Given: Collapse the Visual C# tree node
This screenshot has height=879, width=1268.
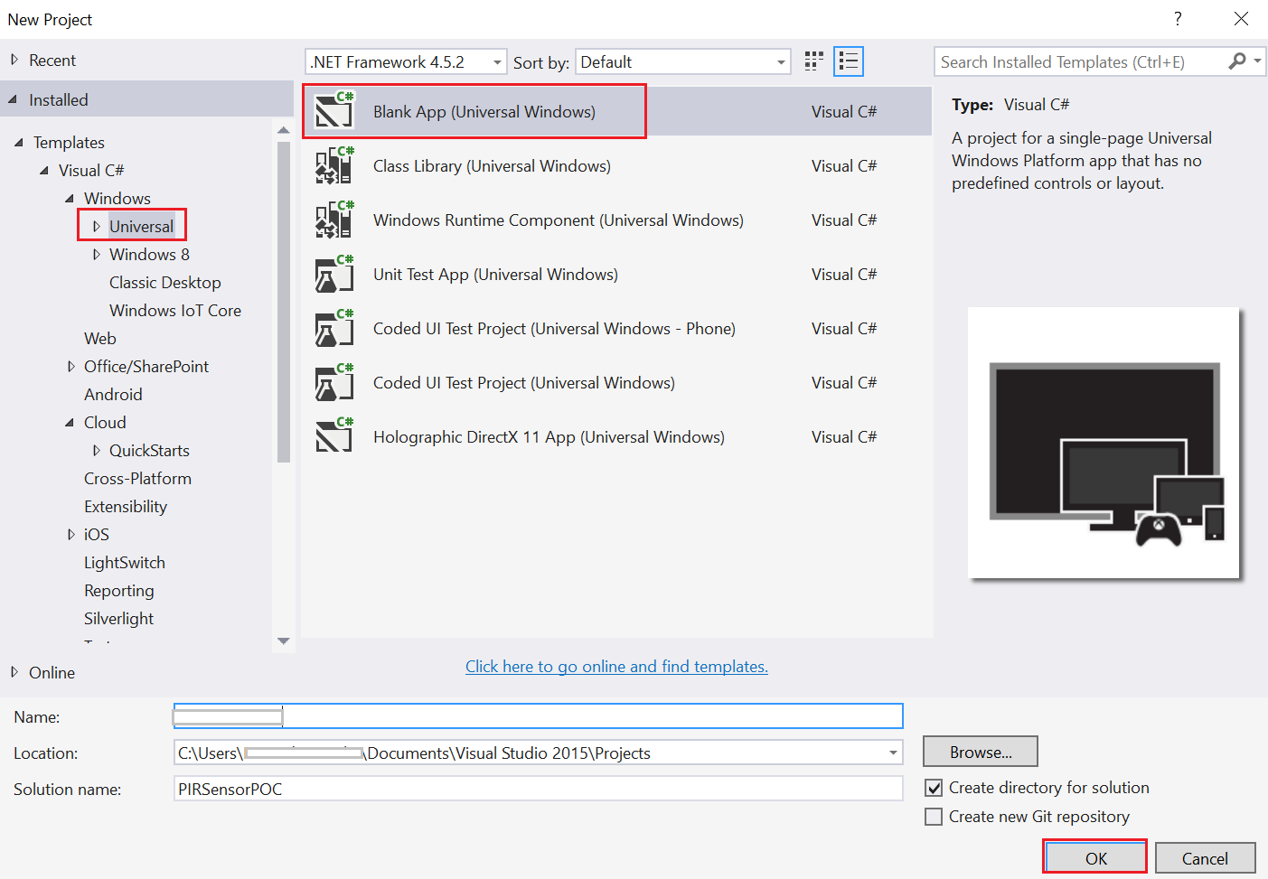Looking at the screenshot, I should (x=44, y=170).
